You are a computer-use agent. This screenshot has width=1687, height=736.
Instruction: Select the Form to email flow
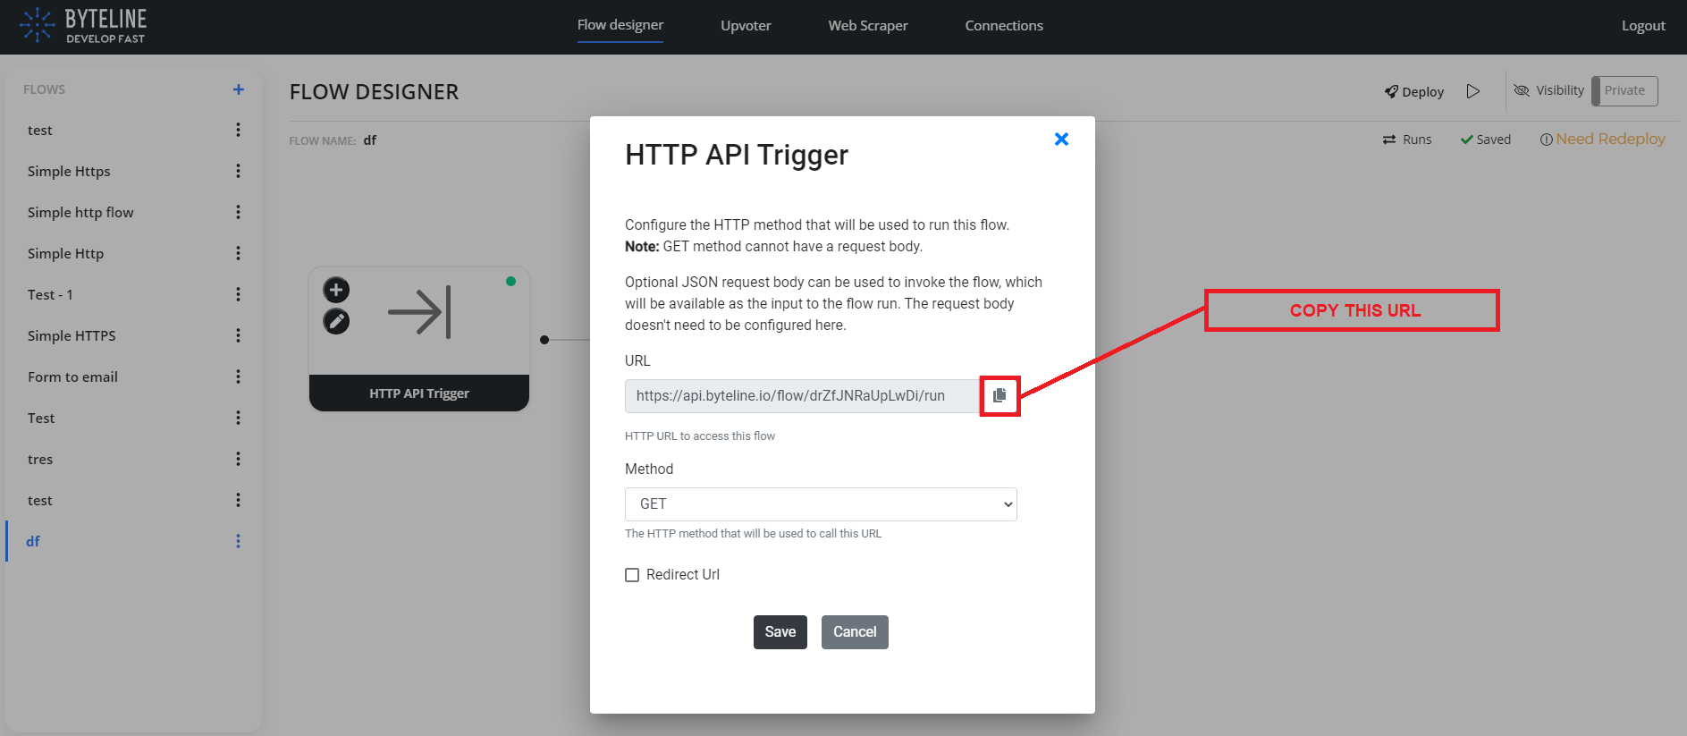point(72,376)
